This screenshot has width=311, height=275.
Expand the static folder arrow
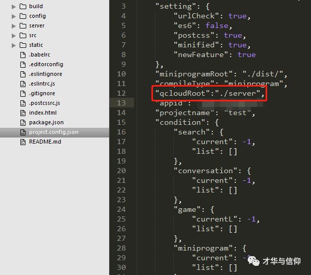point(14,45)
